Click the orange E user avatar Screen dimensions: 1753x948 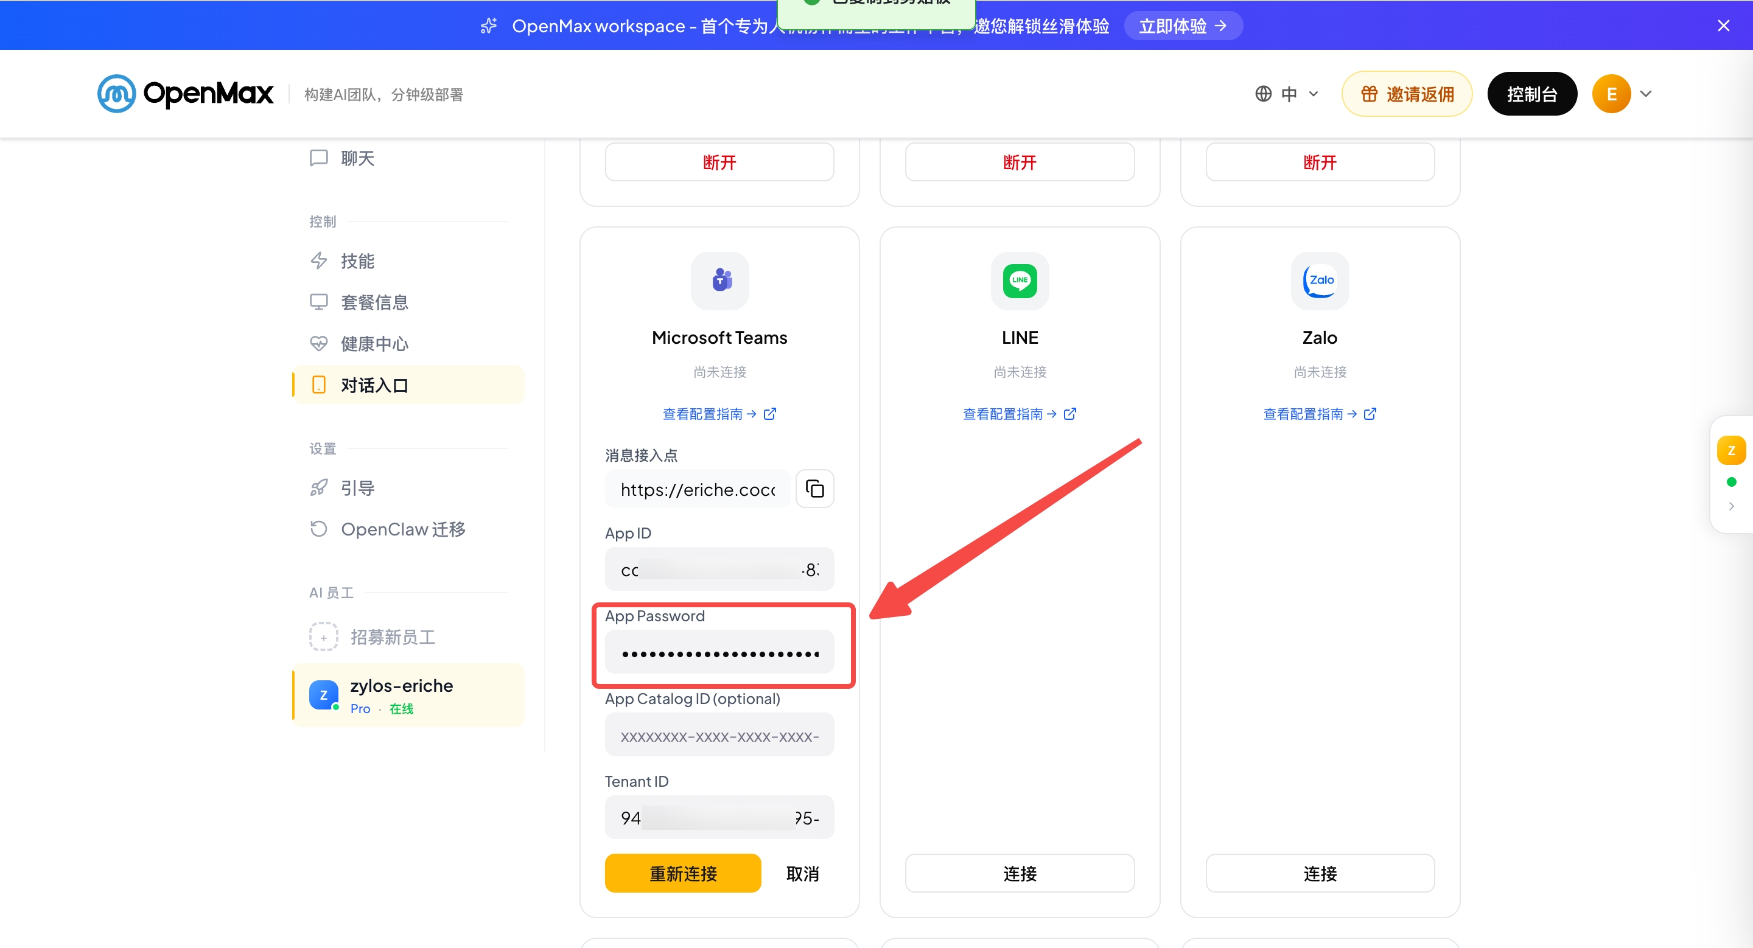tap(1611, 94)
